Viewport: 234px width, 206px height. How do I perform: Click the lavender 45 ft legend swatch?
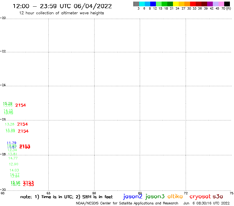point(216,4)
